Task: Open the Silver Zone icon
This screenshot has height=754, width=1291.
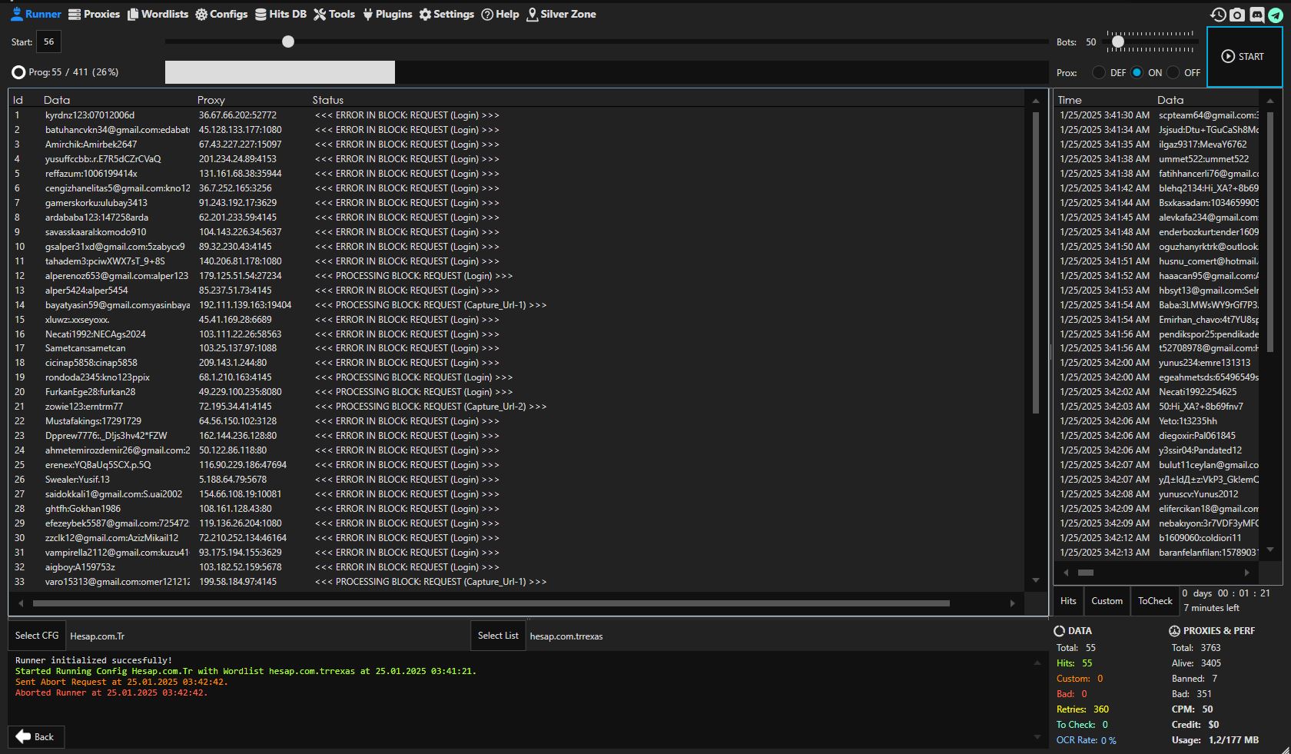Action: (x=532, y=14)
